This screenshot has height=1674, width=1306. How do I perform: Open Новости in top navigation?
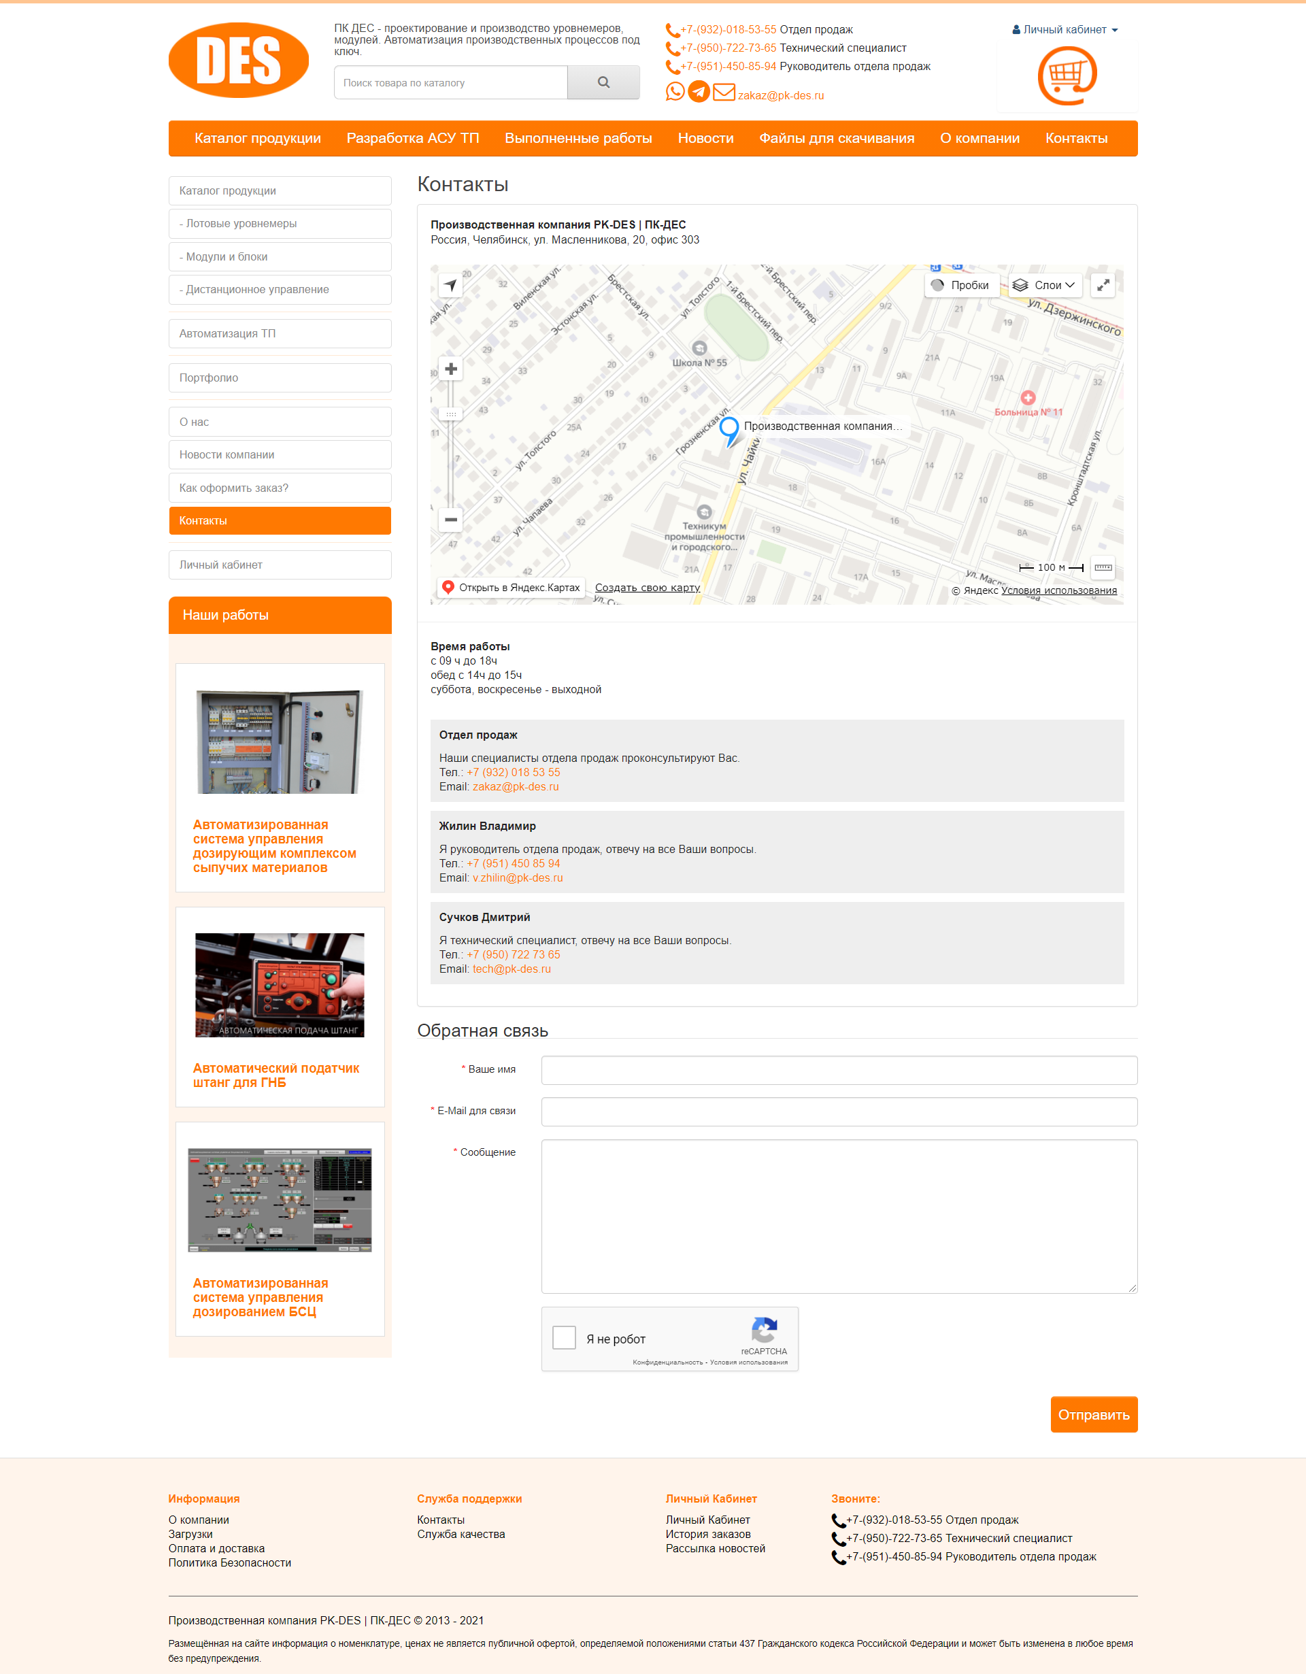(705, 139)
